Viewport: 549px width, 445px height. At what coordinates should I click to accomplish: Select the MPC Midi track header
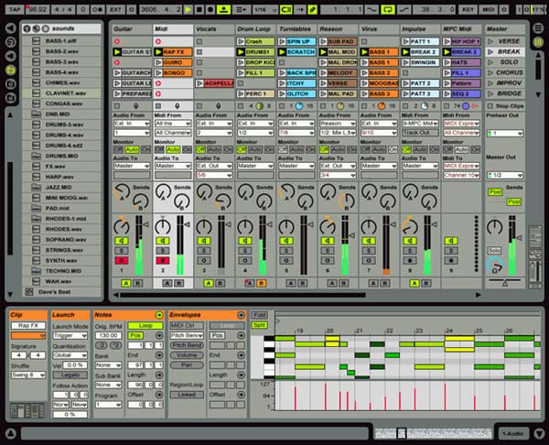point(462,29)
